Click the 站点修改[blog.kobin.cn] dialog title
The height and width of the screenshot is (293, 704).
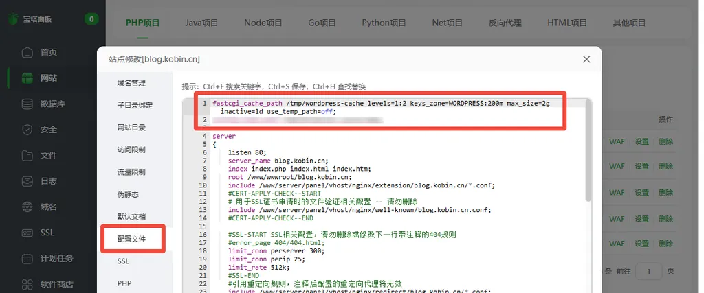click(154, 59)
